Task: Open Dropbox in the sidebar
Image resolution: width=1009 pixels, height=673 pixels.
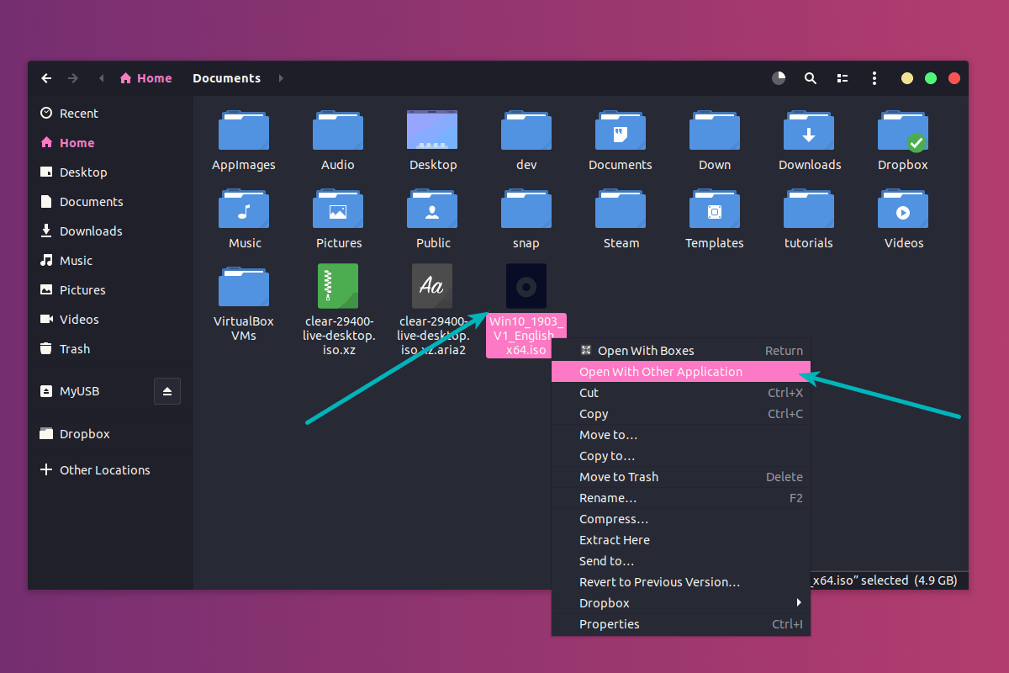Action: pos(109,434)
